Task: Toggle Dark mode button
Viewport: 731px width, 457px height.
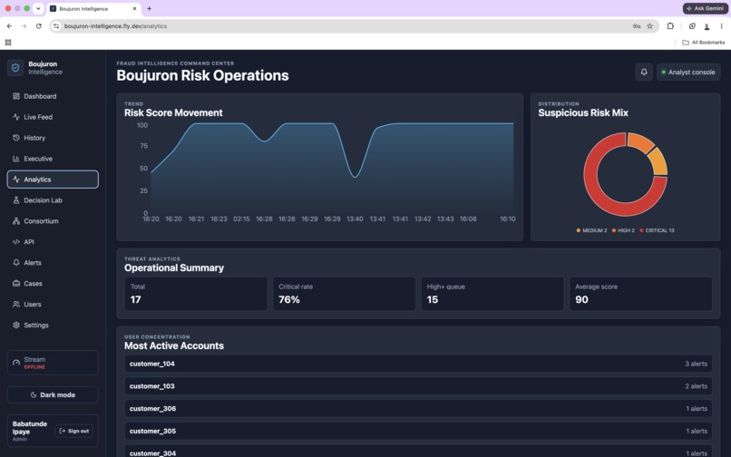Action: pos(53,395)
